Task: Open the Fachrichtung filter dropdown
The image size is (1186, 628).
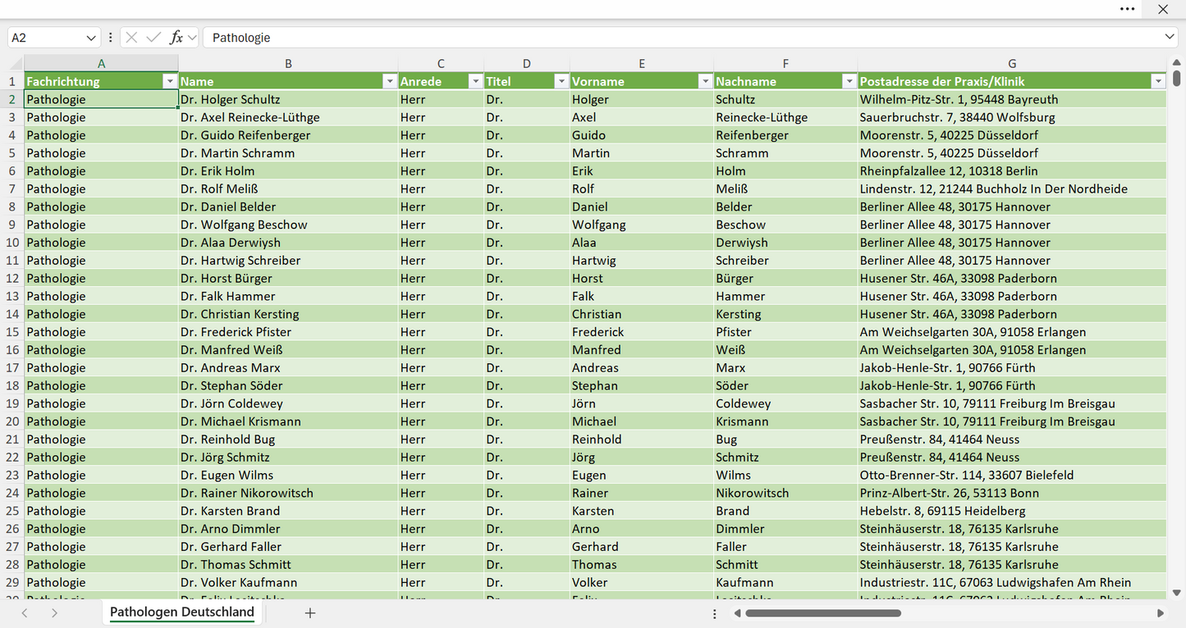Action: pyautogui.click(x=169, y=81)
